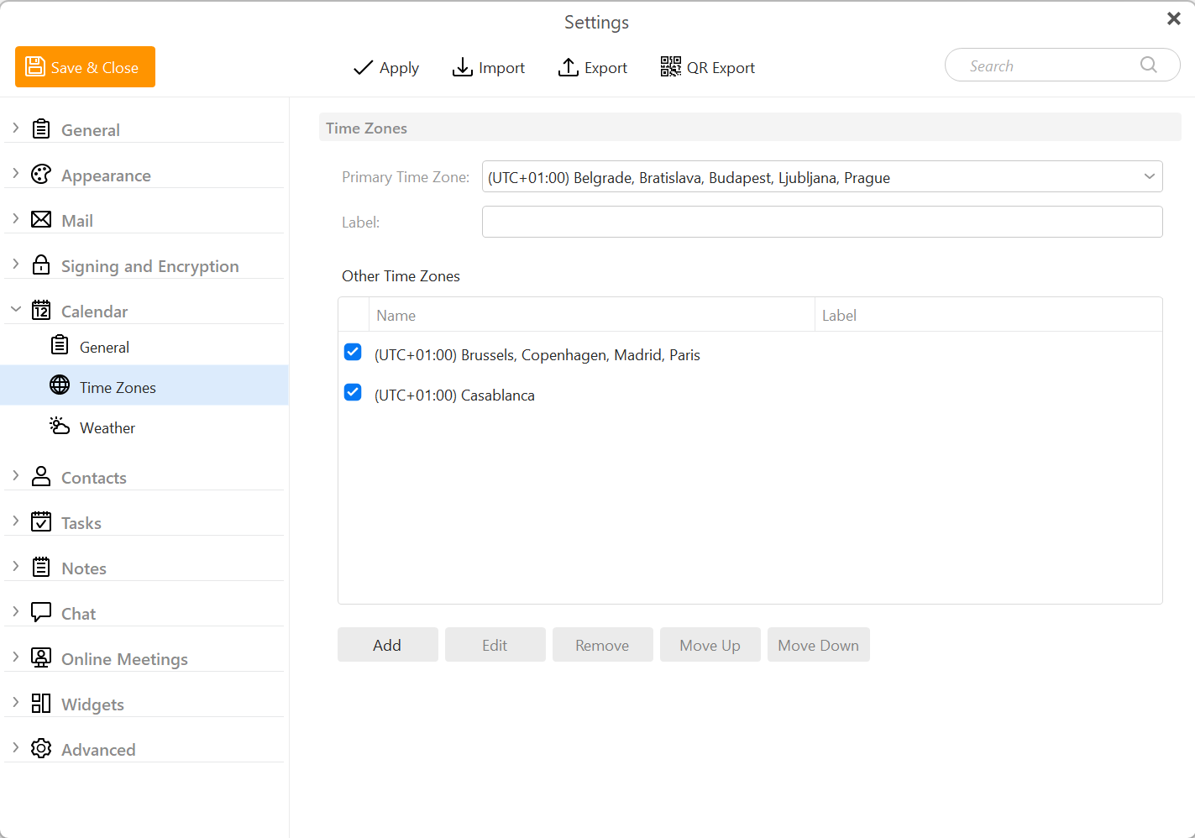Click the Apply toolbar button
This screenshot has height=838, width=1195.
coord(386,67)
